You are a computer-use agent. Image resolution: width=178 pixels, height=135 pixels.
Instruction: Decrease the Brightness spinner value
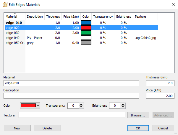point(123,107)
